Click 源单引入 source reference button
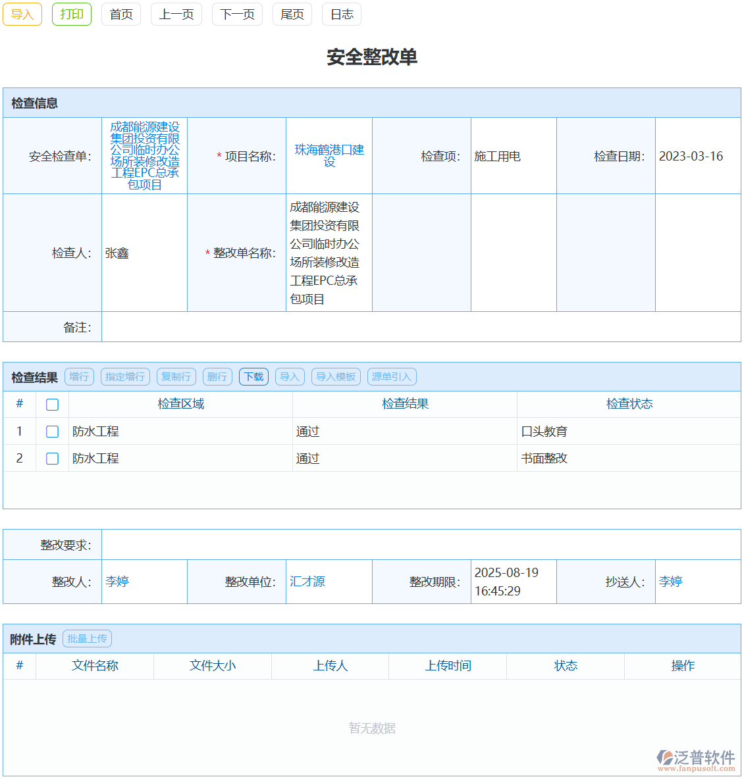742x779 pixels. click(392, 376)
